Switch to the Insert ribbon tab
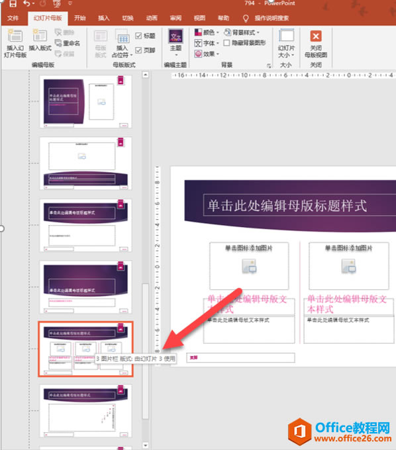 [x=104, y=18]
